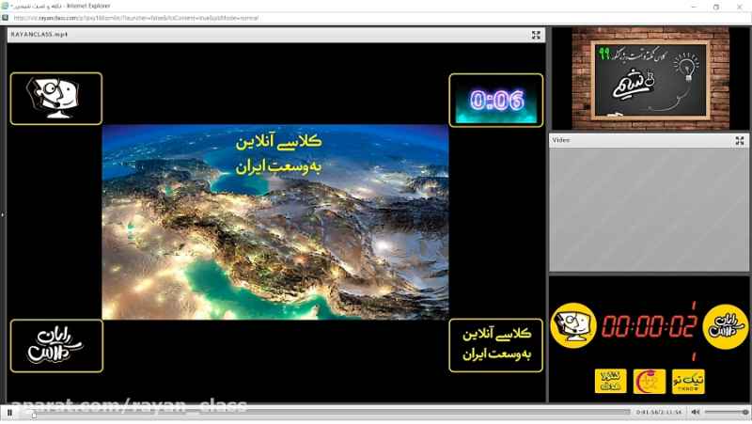Click the yellow round Rayan Class logo
Viewport: 752px width, 424px height.
(x=726, y=327)
